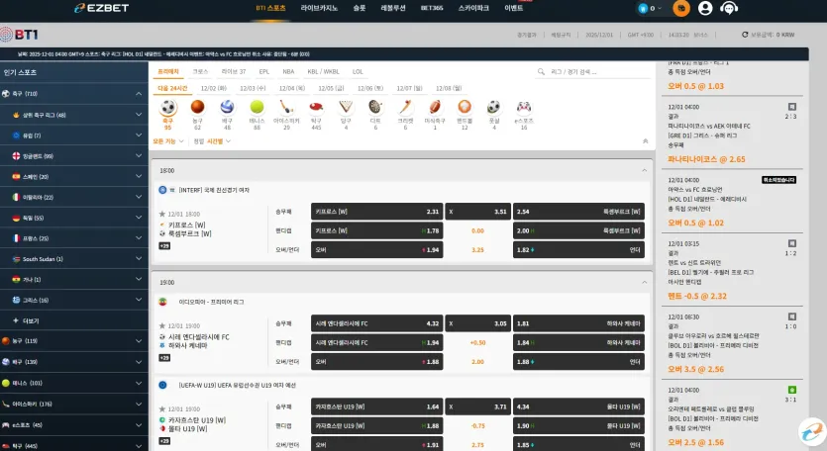827x451 pixels.
Task: Expand the 스페인 (20) league list
Action: [139, 176]
